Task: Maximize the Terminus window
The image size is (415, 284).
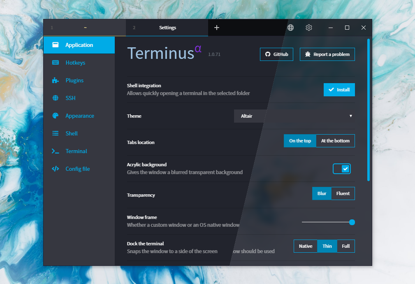Action: 347,28
